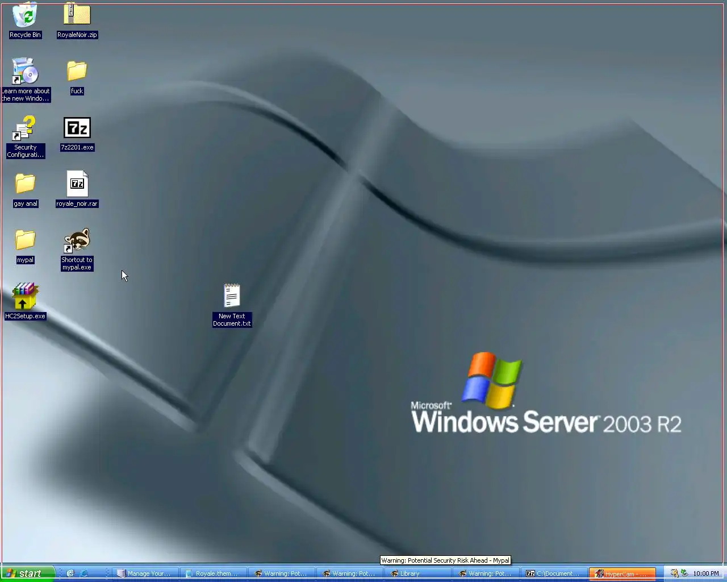The image size is (727, 582).
Task: Click the Show Desktop quick launch icon
Action: pyautogui.click(x=70, y=573)
